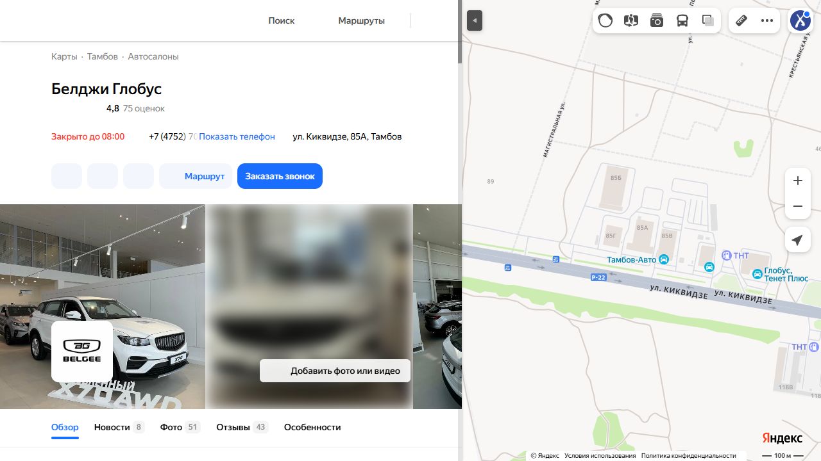Switch to the Отзывы tab
The width and height of the screenshot is (821, 461).
click(242, 427)
